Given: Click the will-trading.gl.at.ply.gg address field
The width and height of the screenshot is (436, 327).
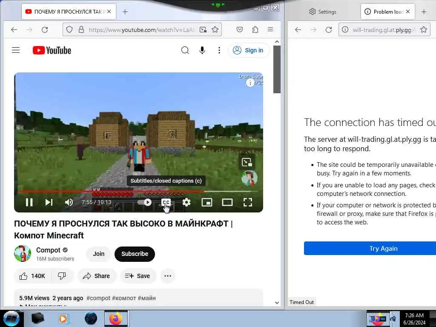Looking at the screenshot, I should click(384, 29).
